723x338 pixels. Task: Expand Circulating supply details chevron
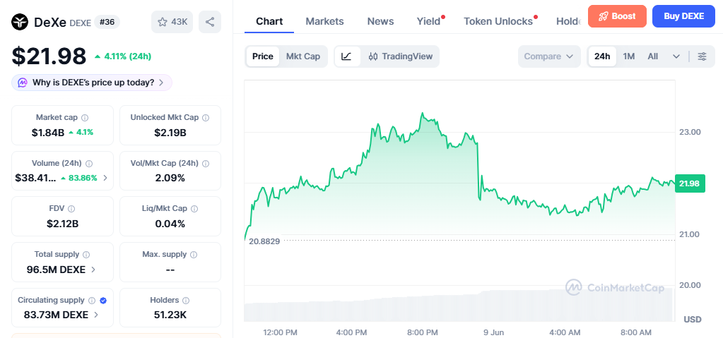96,315
